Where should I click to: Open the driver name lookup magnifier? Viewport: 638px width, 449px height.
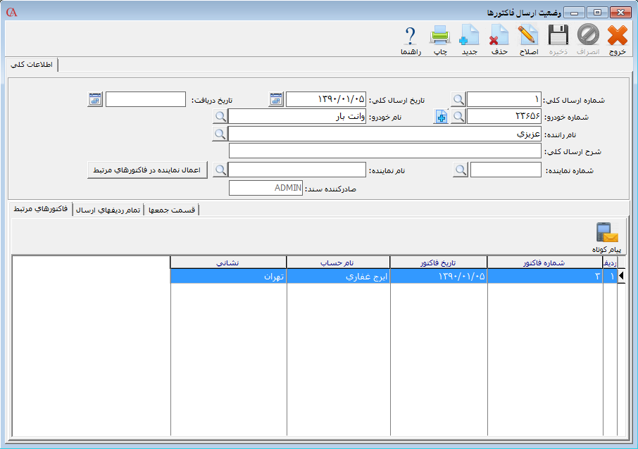pos(220,134)
